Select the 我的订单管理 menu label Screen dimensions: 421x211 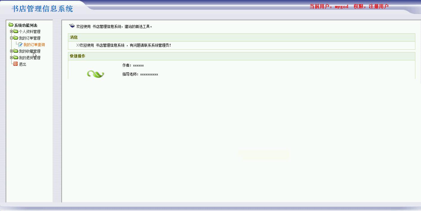pos(30,38)
